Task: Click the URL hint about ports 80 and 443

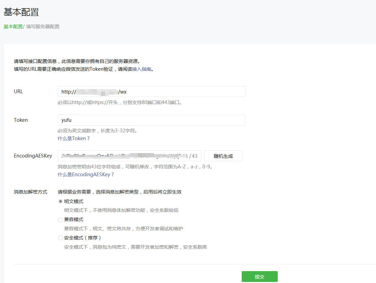Action: [x=120, y=102]
